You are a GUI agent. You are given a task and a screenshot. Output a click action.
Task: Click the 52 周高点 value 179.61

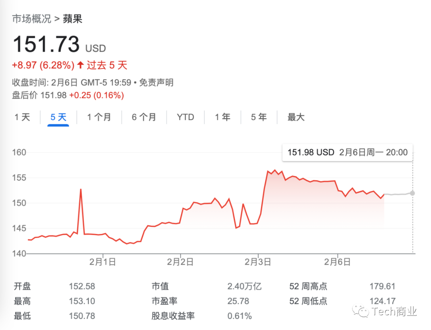point(382,287)
